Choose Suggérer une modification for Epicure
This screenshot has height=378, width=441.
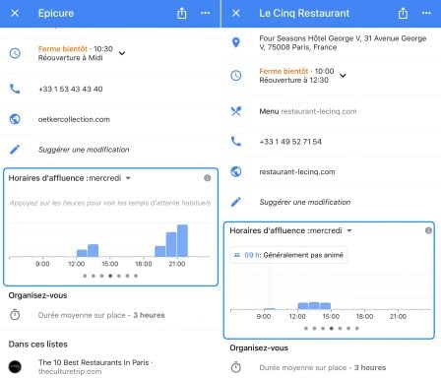[84, 150]
